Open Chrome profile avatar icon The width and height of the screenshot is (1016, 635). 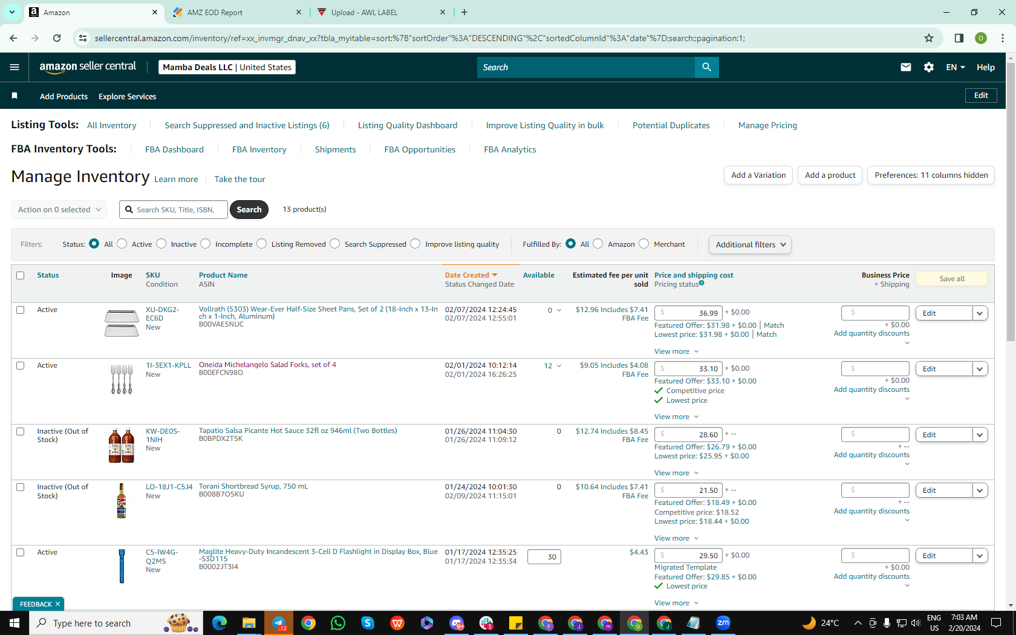coord(981,38)
